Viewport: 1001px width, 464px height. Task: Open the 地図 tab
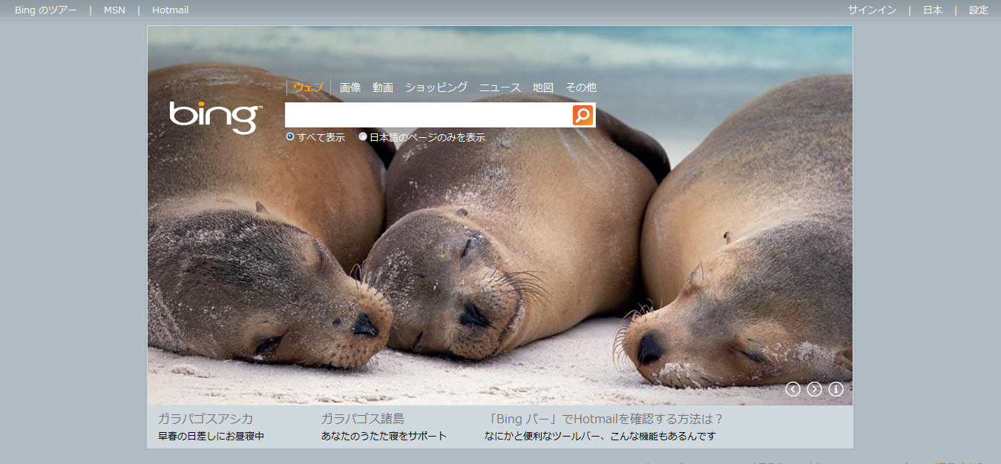click(x=543, y=87)
